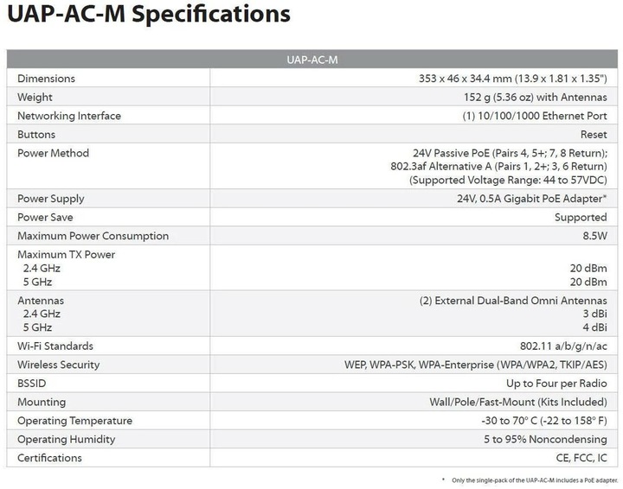Click the Maximum TX Power label
The height and width of the screenshot is (489, 623).
click(67, 254)
